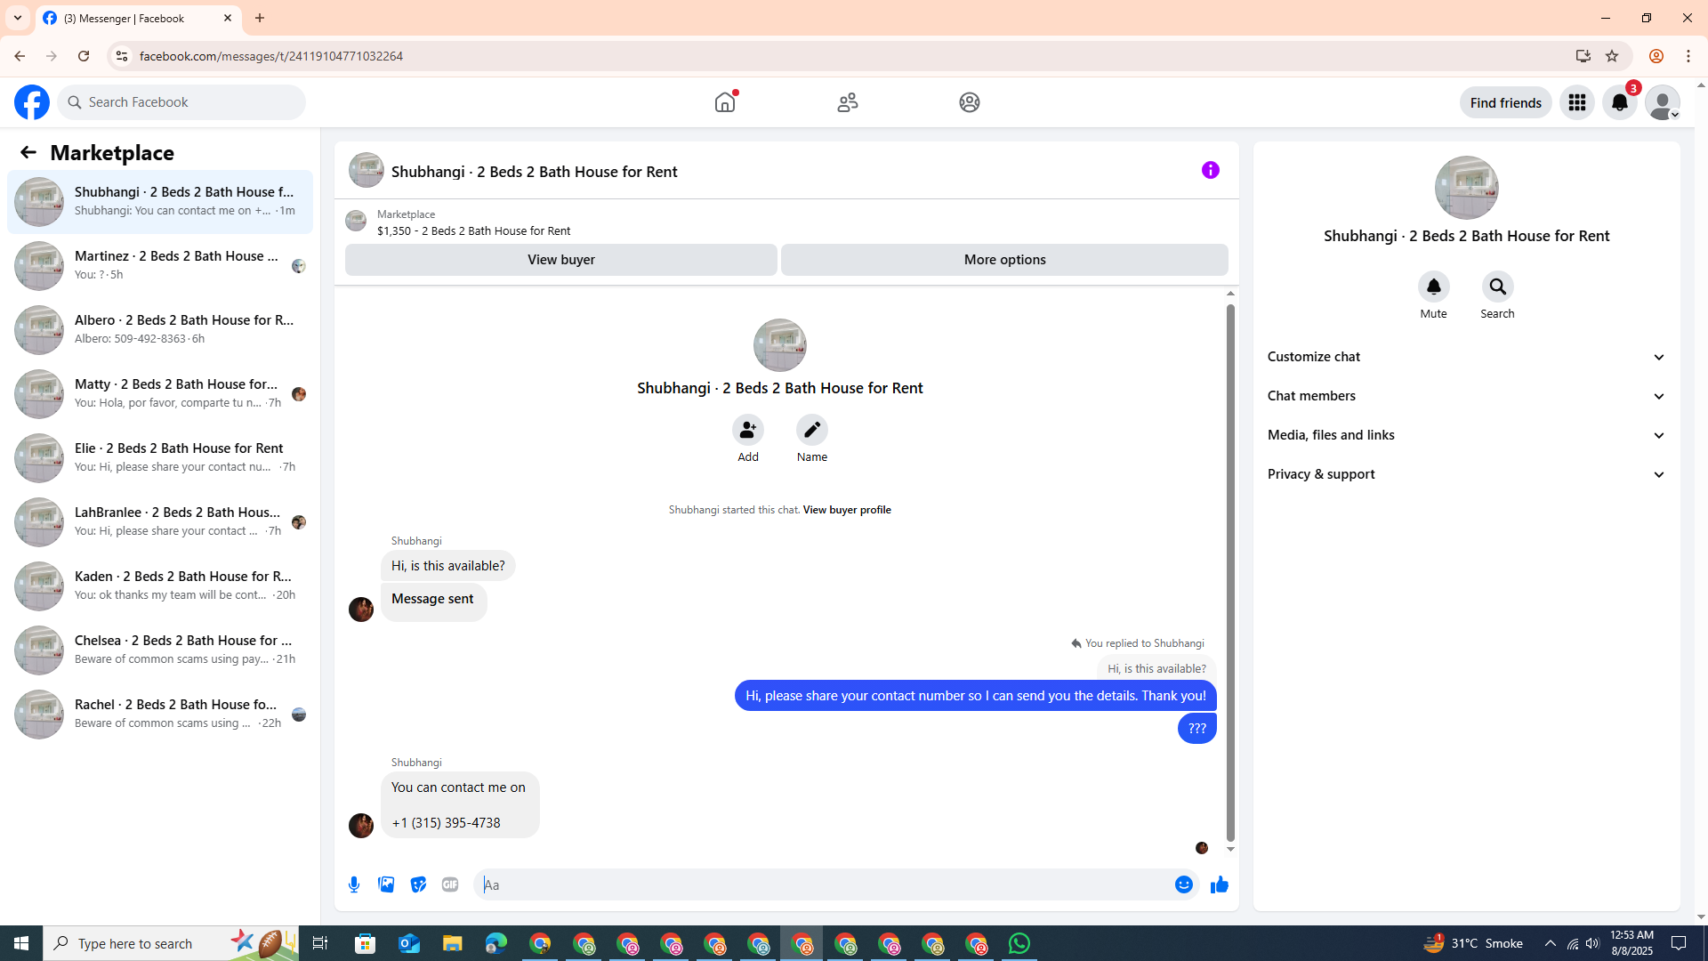Open the View buyer profile link
Screen dimensions: 1708x961
[x=846, y=510]
